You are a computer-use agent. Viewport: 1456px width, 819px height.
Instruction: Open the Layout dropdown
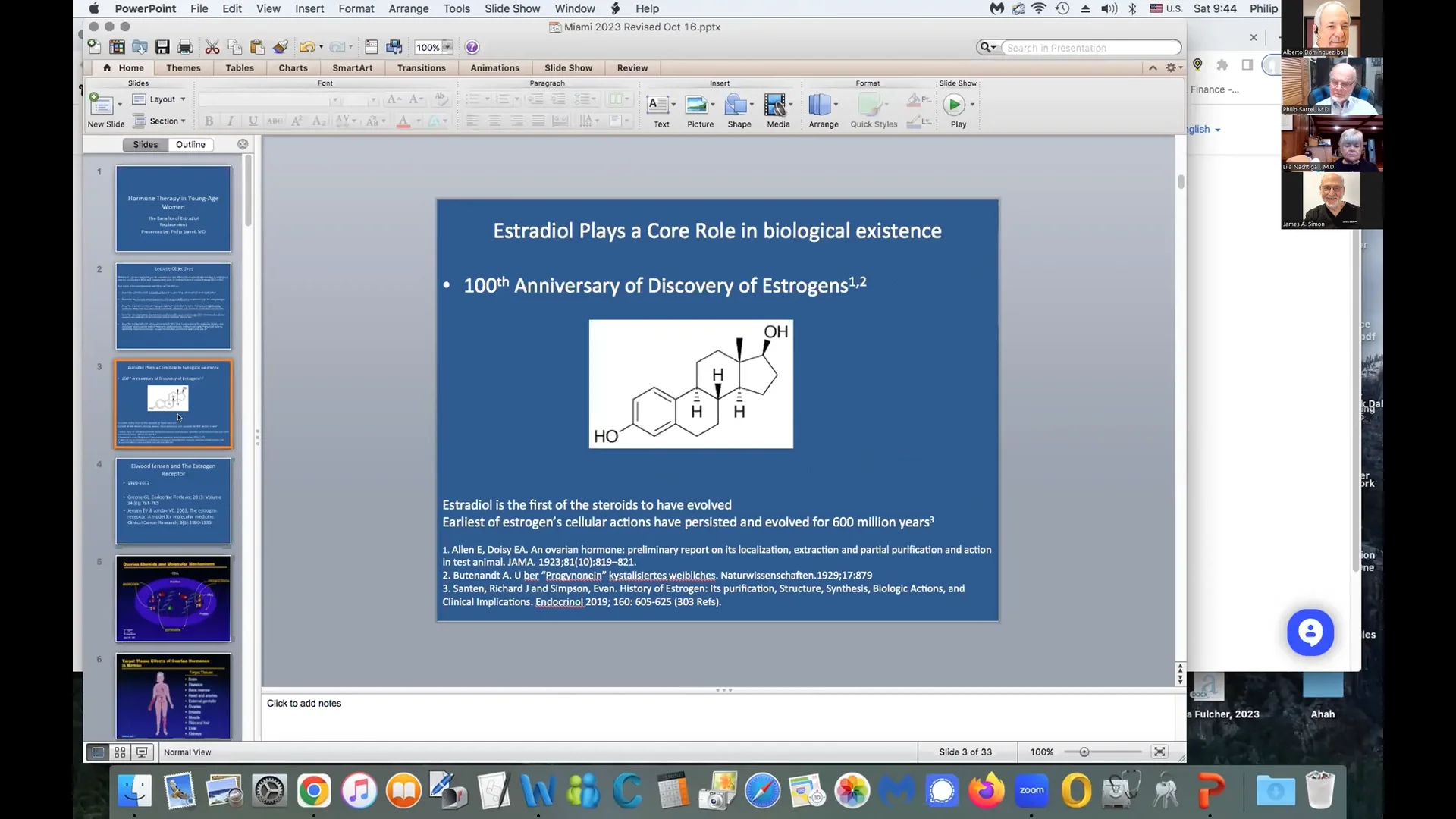click(159, 99)
